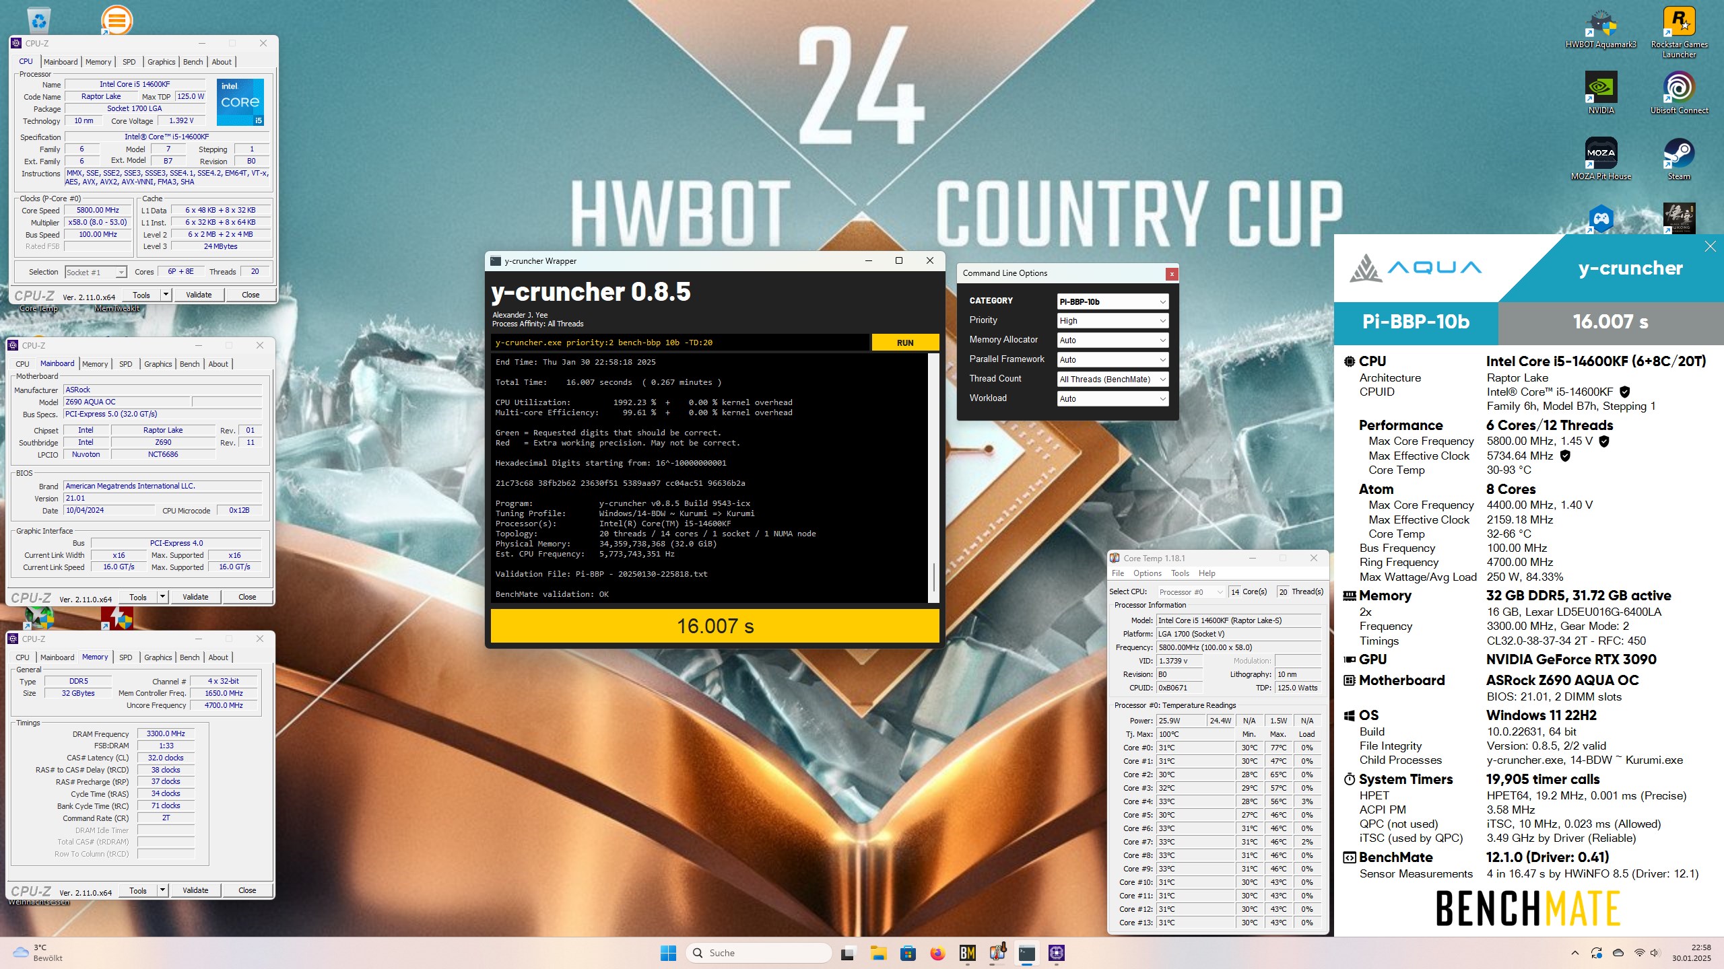Screen dimensions: 1724x969
Task: Open y-cruncher console taskbar icon
Action: click(1027, 953)
